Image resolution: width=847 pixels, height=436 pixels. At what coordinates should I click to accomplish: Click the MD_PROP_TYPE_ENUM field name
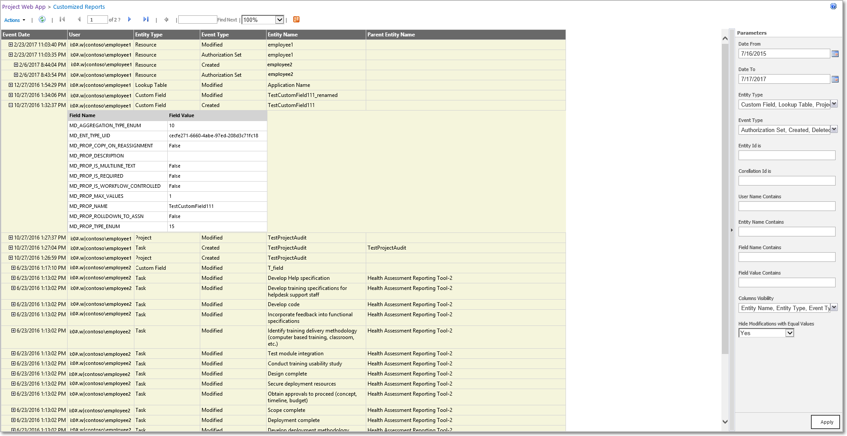coord(94,226)
